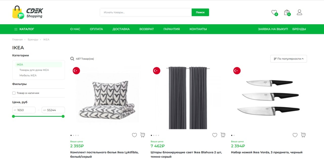Open the 'По популярности' sorting dropdown
The image size is (324, 164).
pyautogui.click(x=289, y=59)
